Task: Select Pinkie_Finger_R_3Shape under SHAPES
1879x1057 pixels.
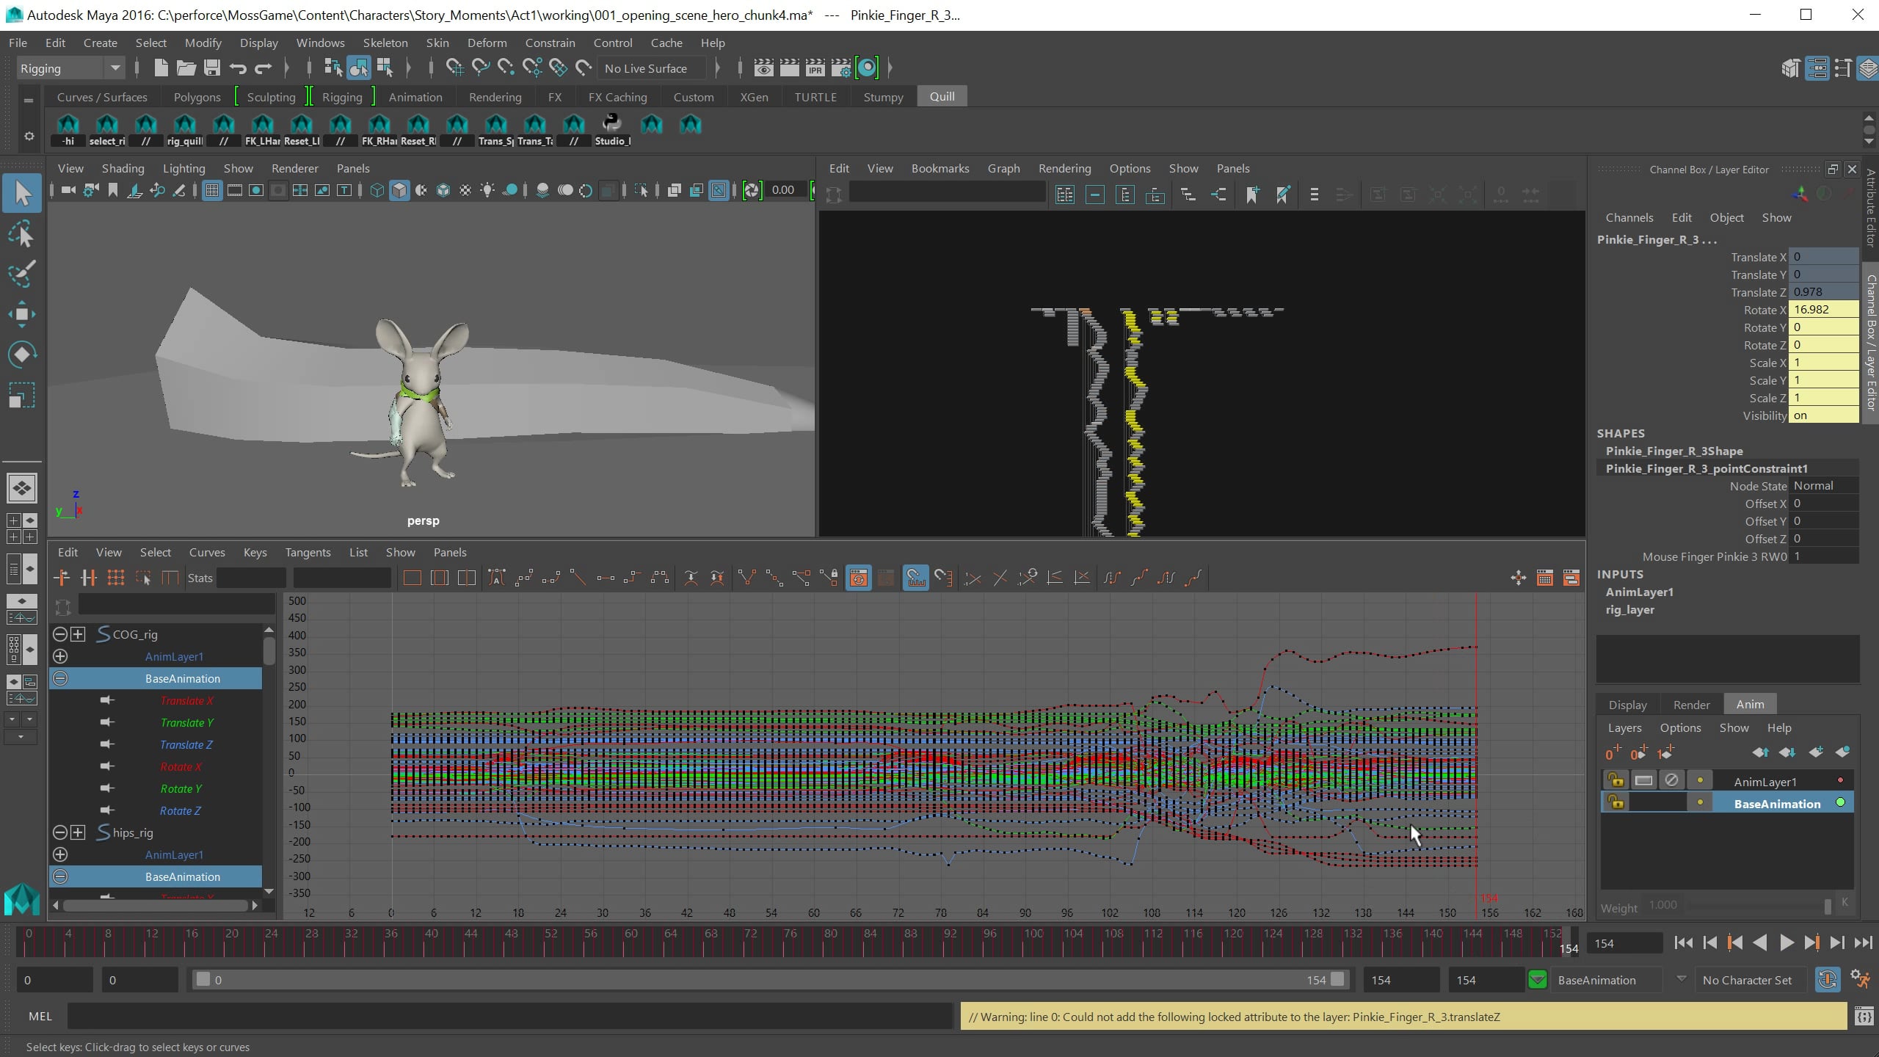Action: click(x=1673, y=451)
